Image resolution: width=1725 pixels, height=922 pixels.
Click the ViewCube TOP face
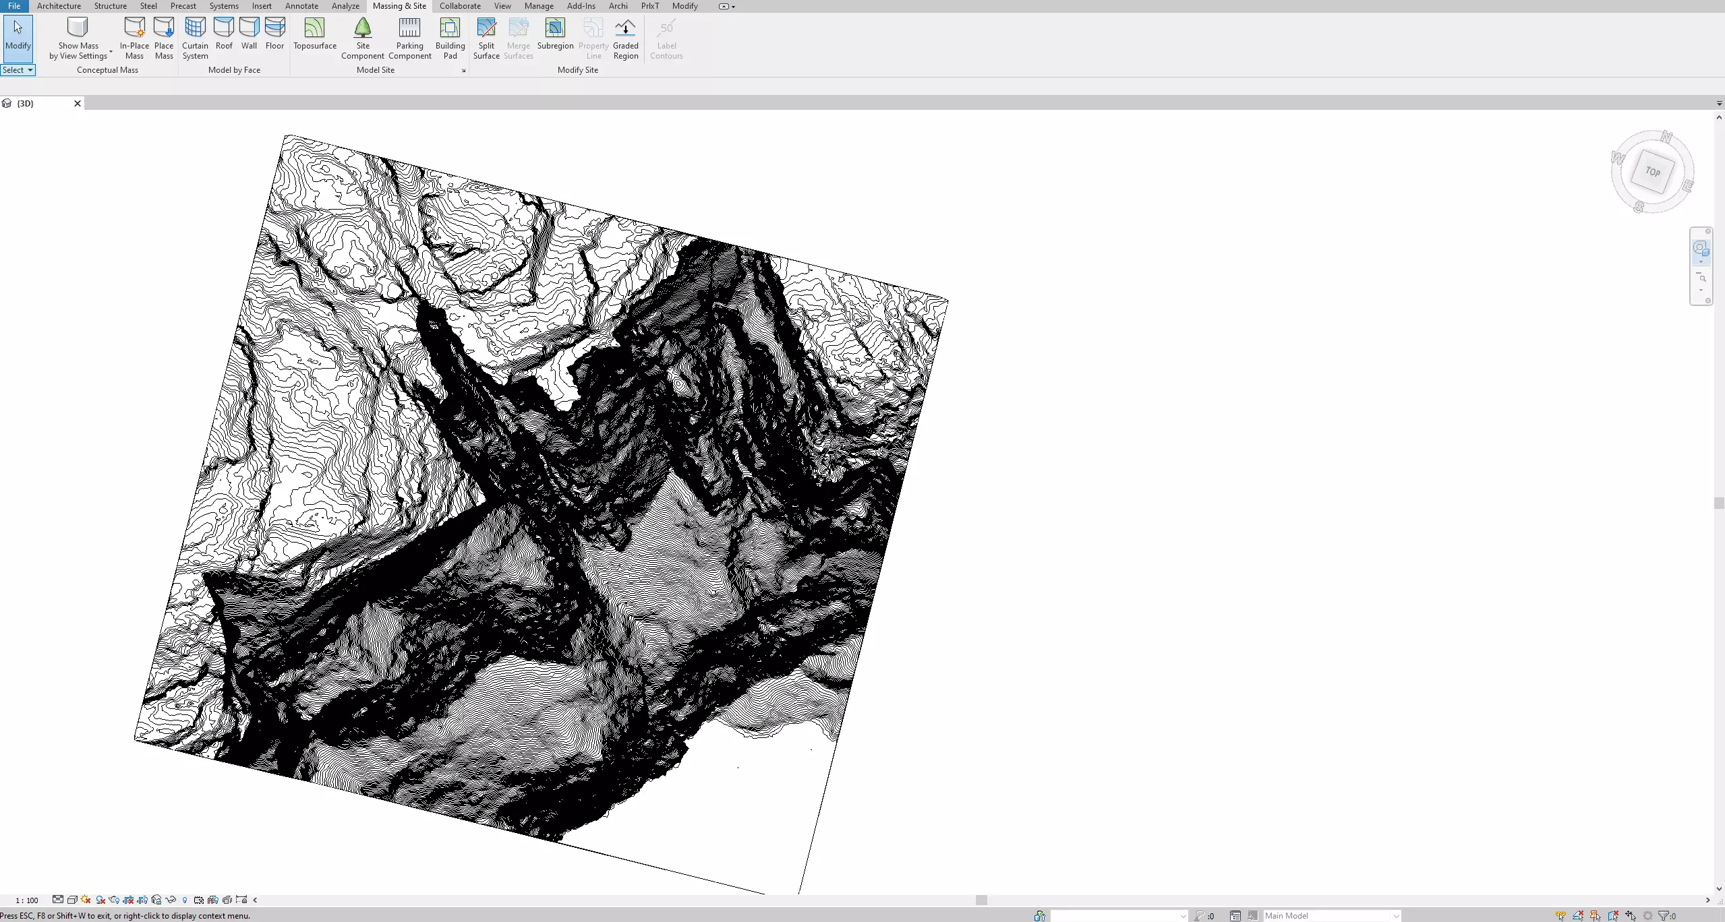pos(1651,172)
